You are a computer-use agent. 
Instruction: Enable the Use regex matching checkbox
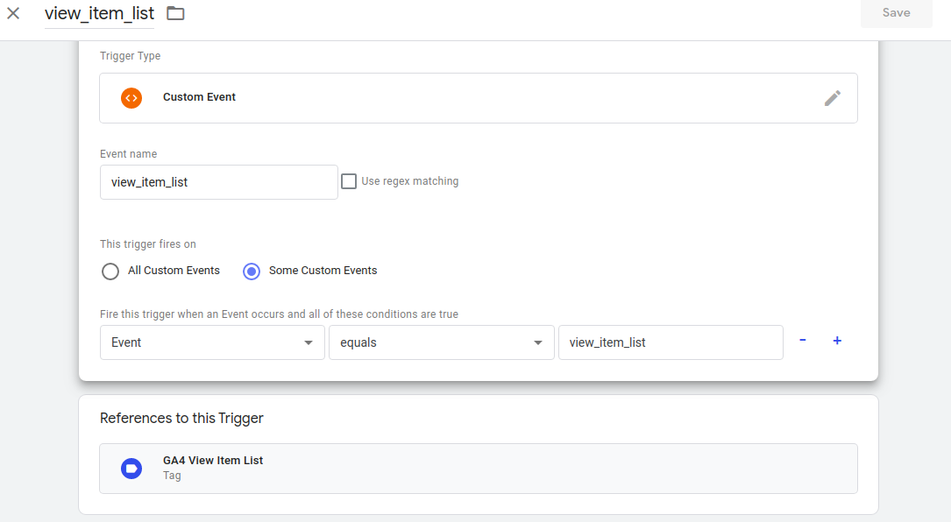[x=349, y=181]
